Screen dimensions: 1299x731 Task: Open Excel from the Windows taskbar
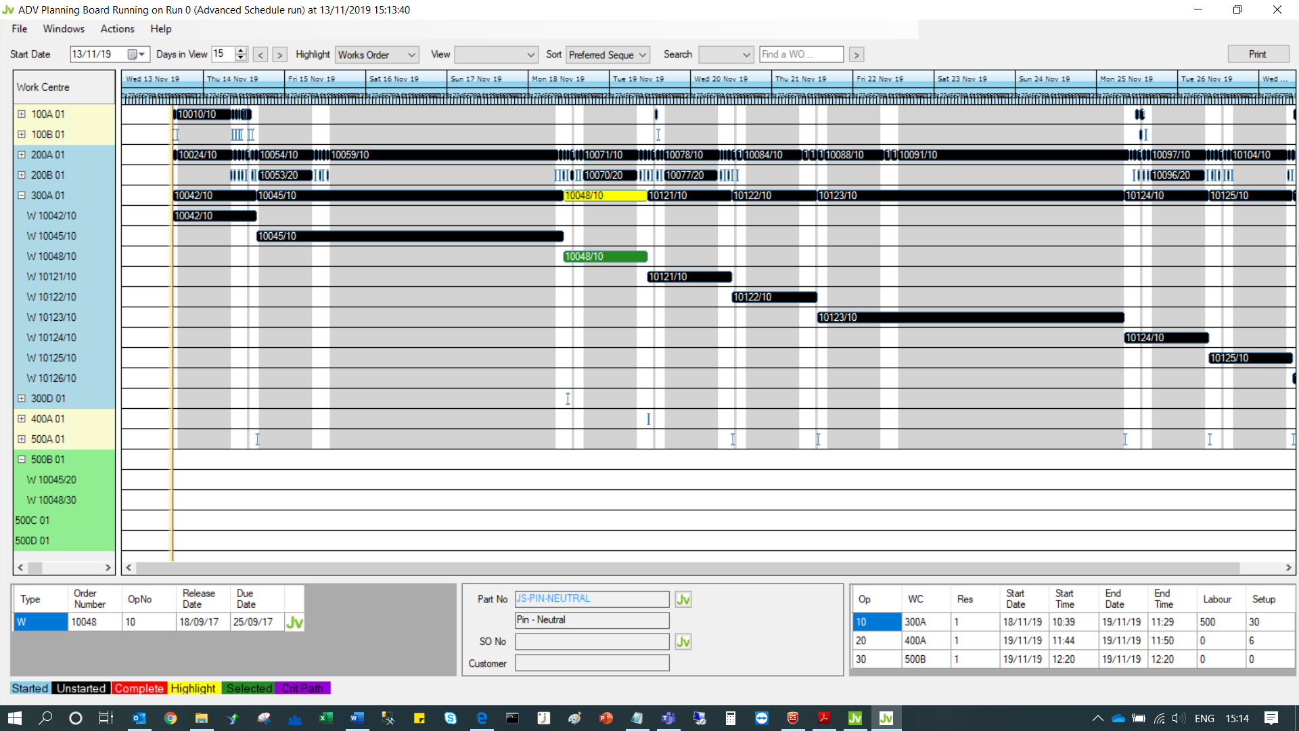tap(325, 718)
